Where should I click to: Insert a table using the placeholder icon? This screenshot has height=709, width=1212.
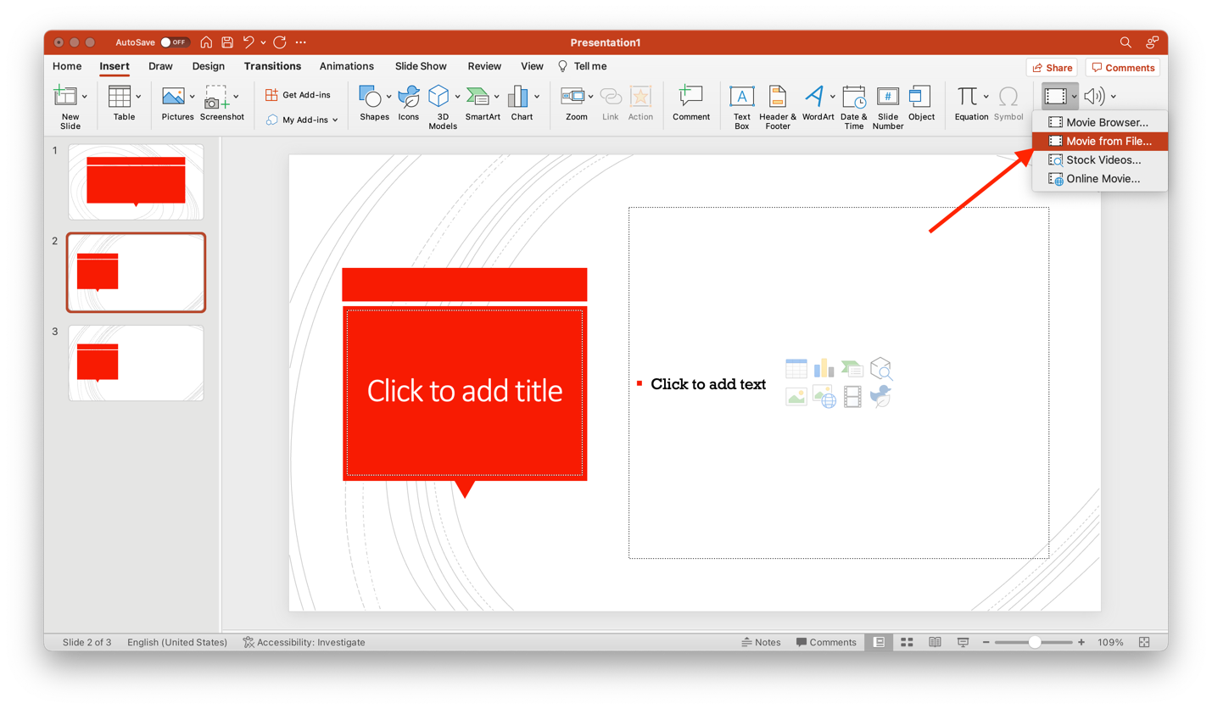796,368
